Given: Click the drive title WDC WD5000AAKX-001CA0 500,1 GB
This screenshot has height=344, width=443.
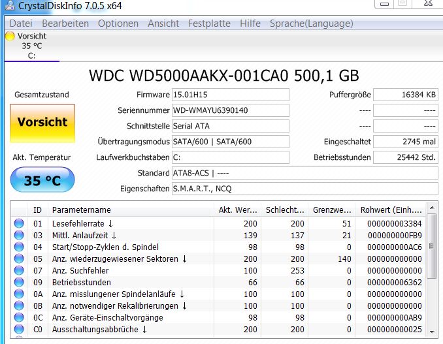Looking at the screenshot, I should (223, 76).
